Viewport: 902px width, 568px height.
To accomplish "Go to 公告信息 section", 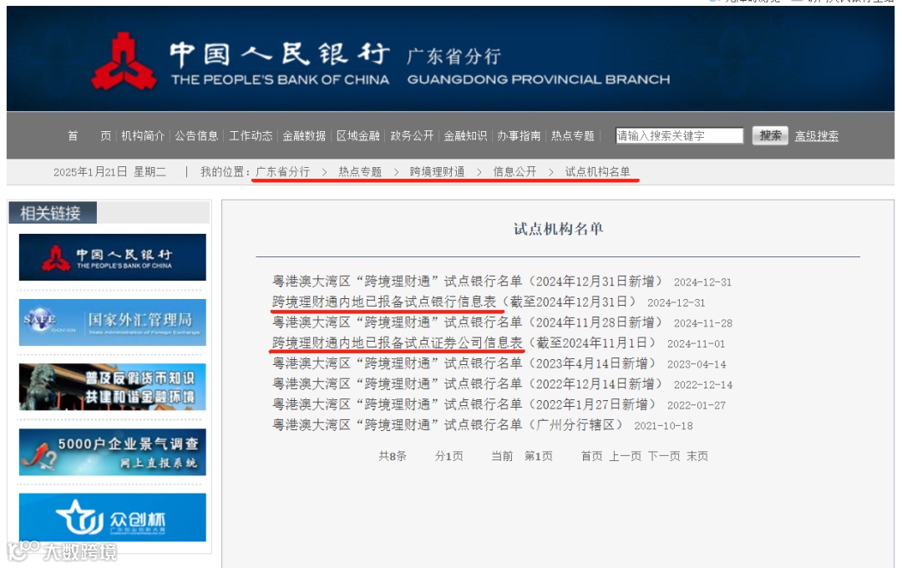I will point(197,136).
